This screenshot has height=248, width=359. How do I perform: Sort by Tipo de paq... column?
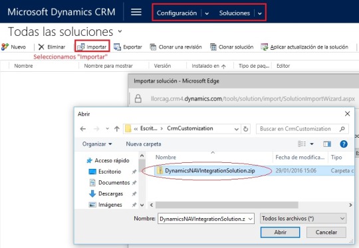[x=254, y=66]
